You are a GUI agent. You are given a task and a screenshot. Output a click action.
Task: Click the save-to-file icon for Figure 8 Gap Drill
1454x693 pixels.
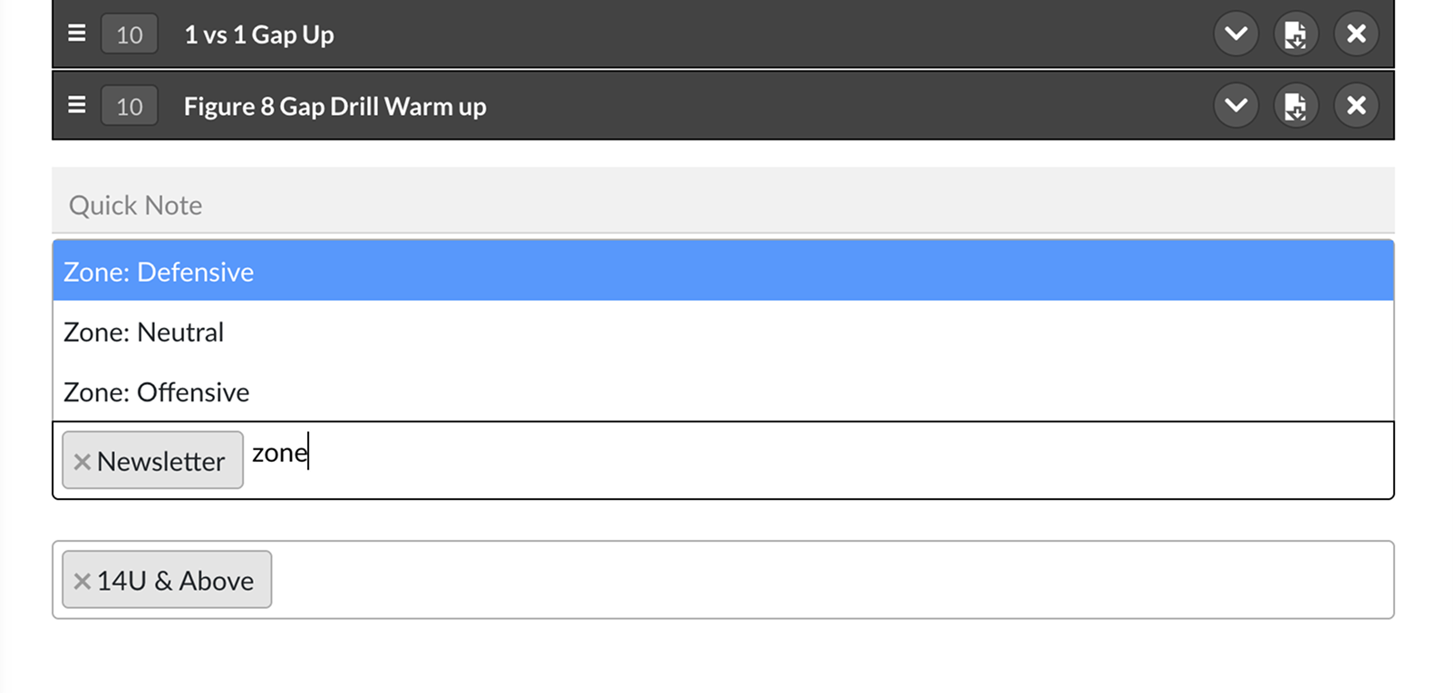click(x=1296, y=106)
